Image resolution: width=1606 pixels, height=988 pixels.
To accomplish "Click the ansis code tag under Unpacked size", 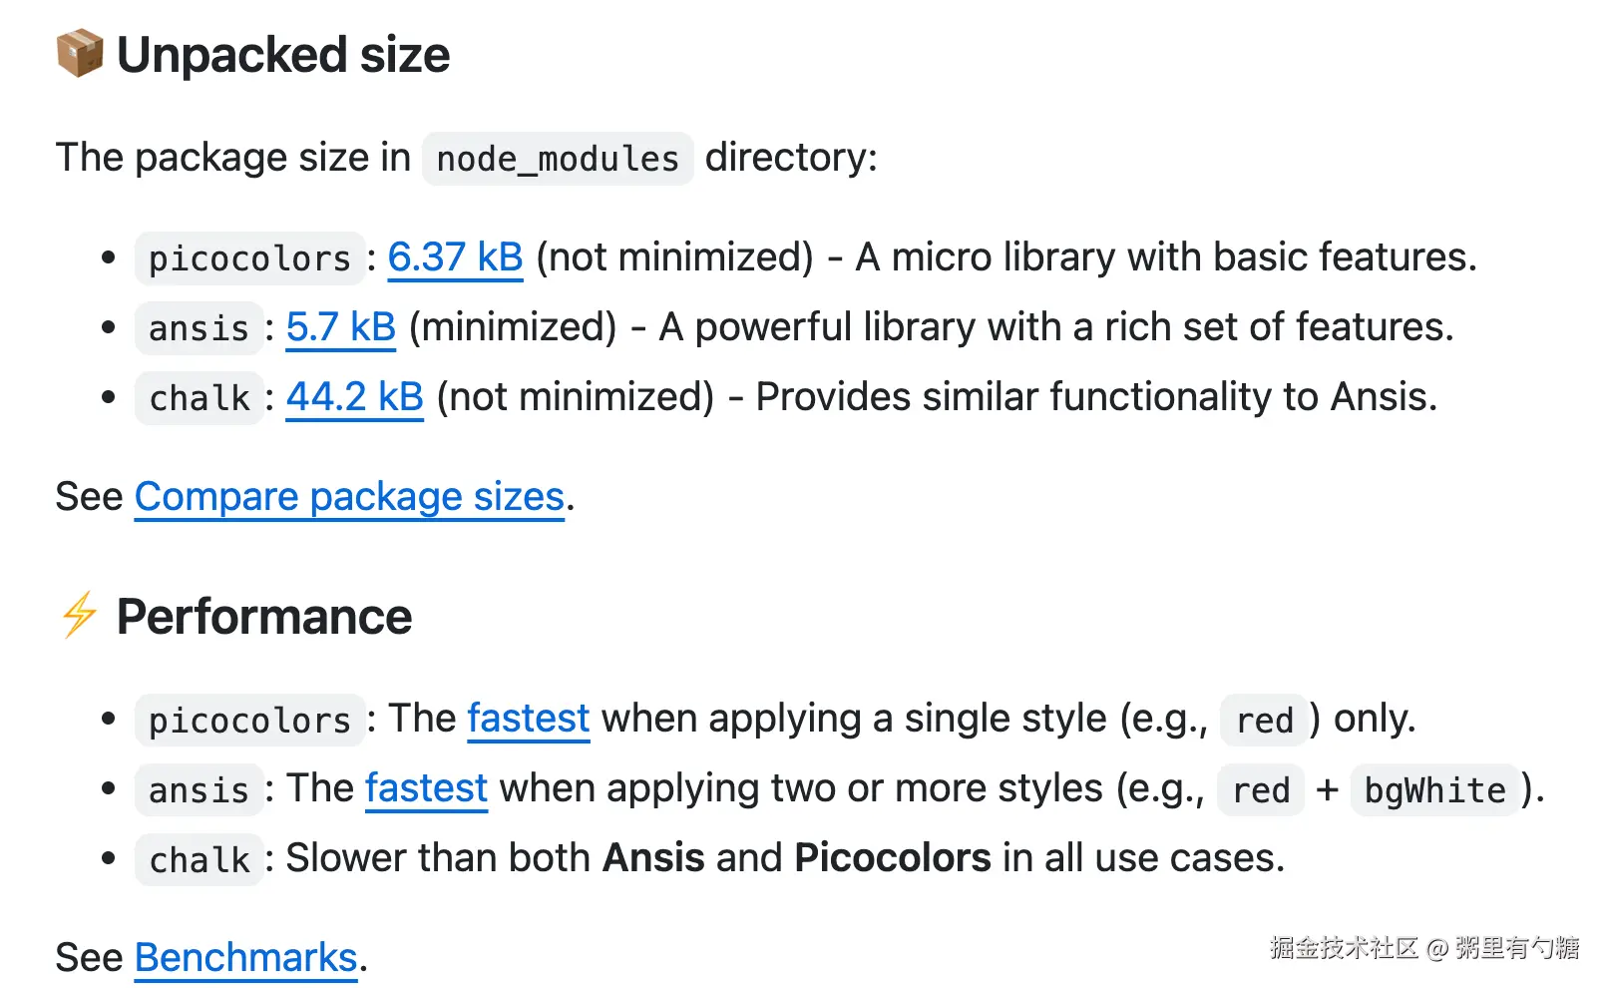I will pos(199,328).
